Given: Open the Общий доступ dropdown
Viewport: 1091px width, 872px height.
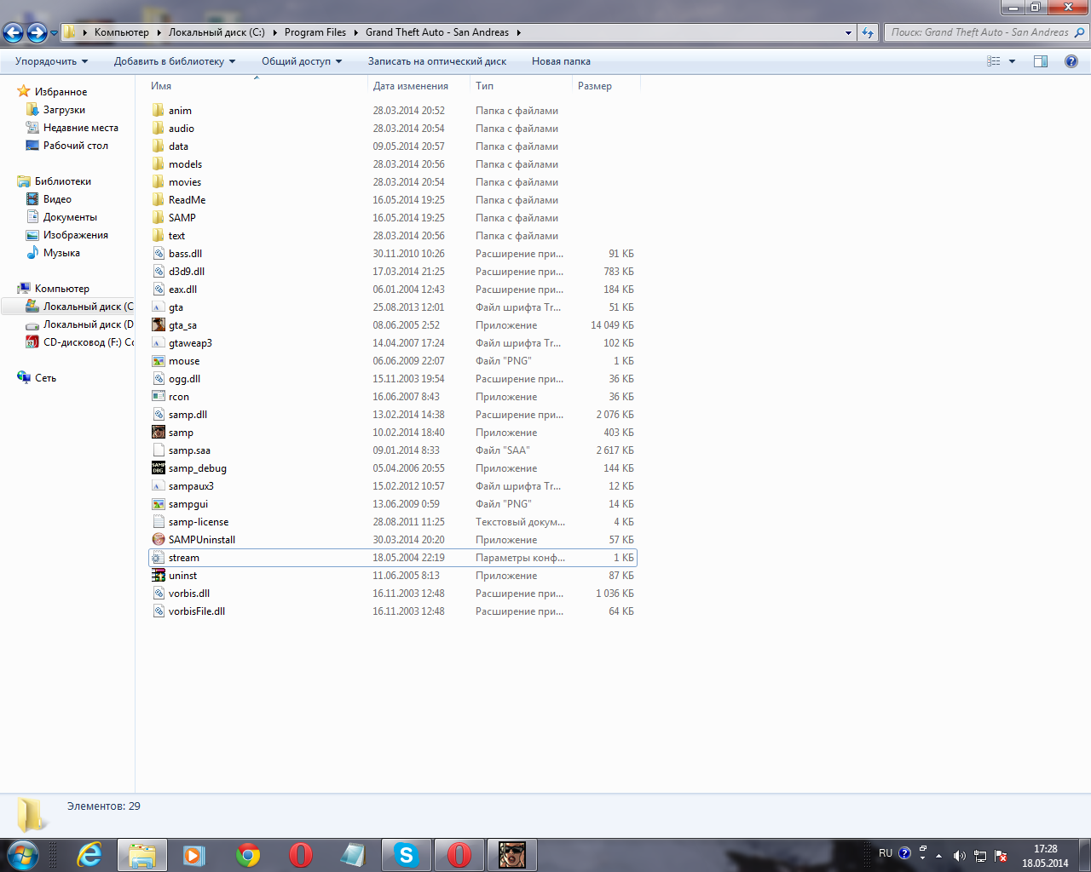Looking at the screenshot, I should (302, 61).
